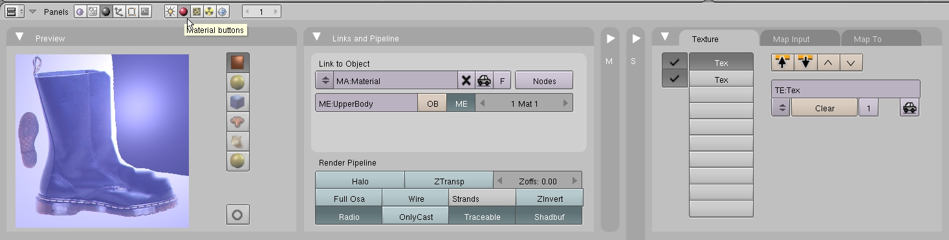Screen dimensions: 949x240
Task: Open the World buttons globe icon
Action: click(222, 12)
